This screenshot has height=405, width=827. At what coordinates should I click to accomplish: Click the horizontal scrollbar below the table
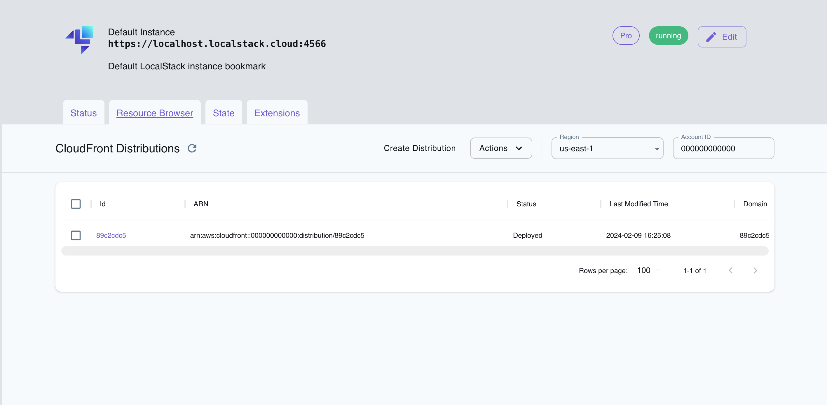[x=414, y=251]
